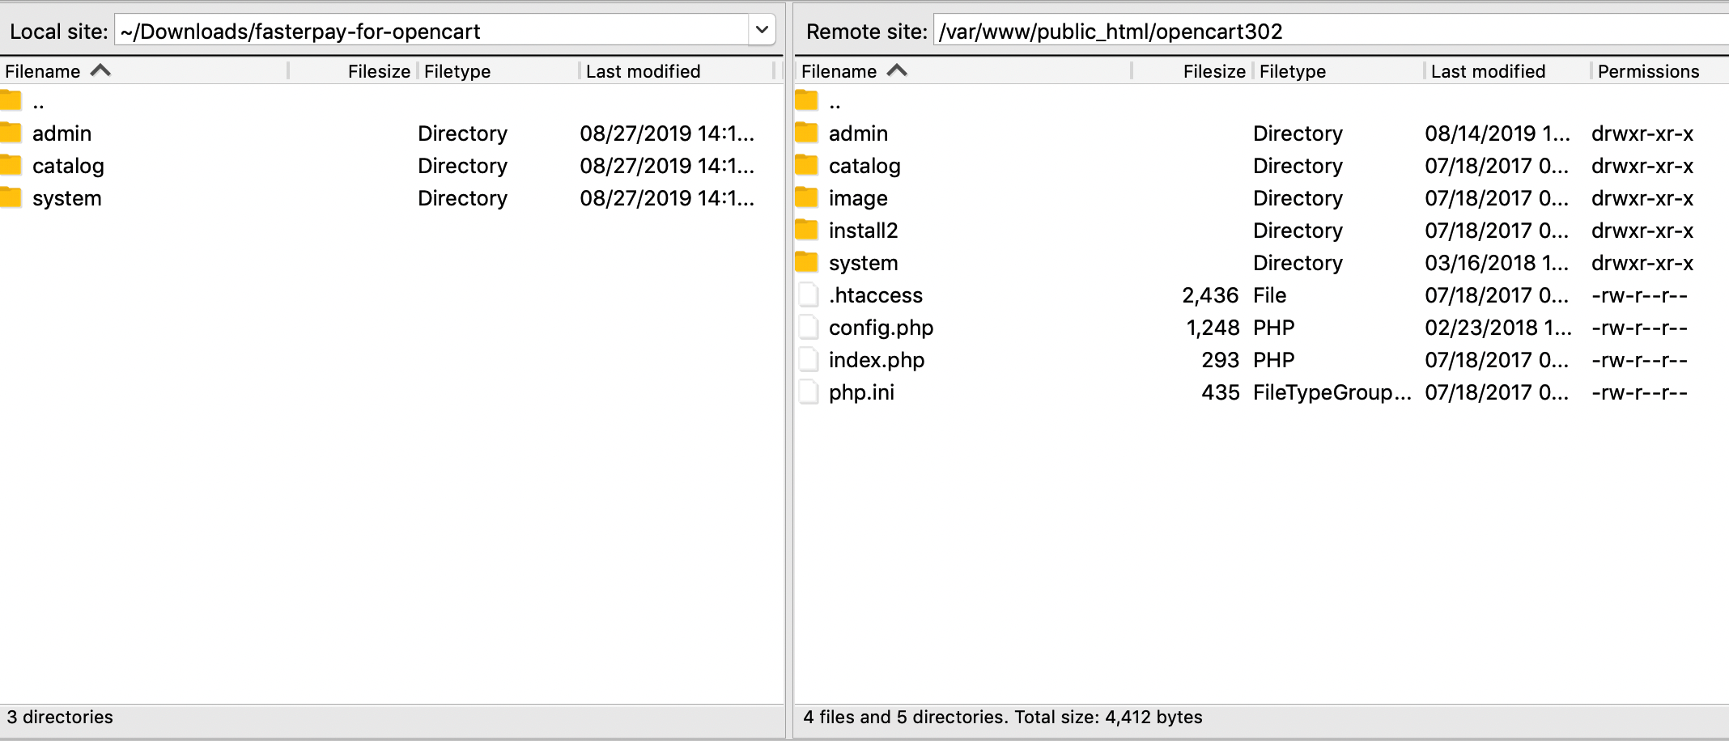Select remote 'admin' folder name

858,133
